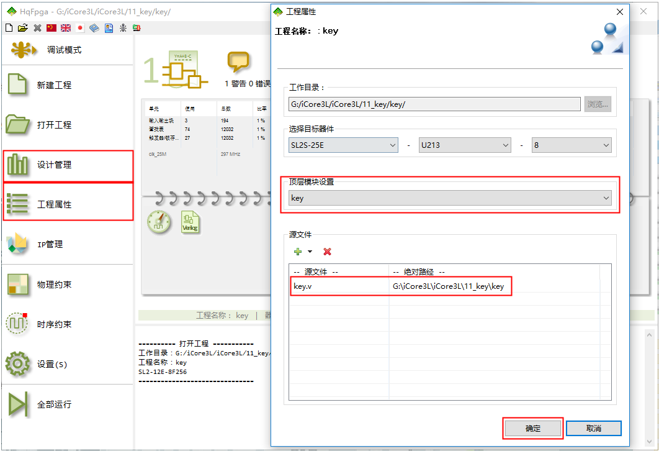This screenshot has width=659, height=451.
Task: Open the U213 package dropdown
Action: (x=464, y=145)
